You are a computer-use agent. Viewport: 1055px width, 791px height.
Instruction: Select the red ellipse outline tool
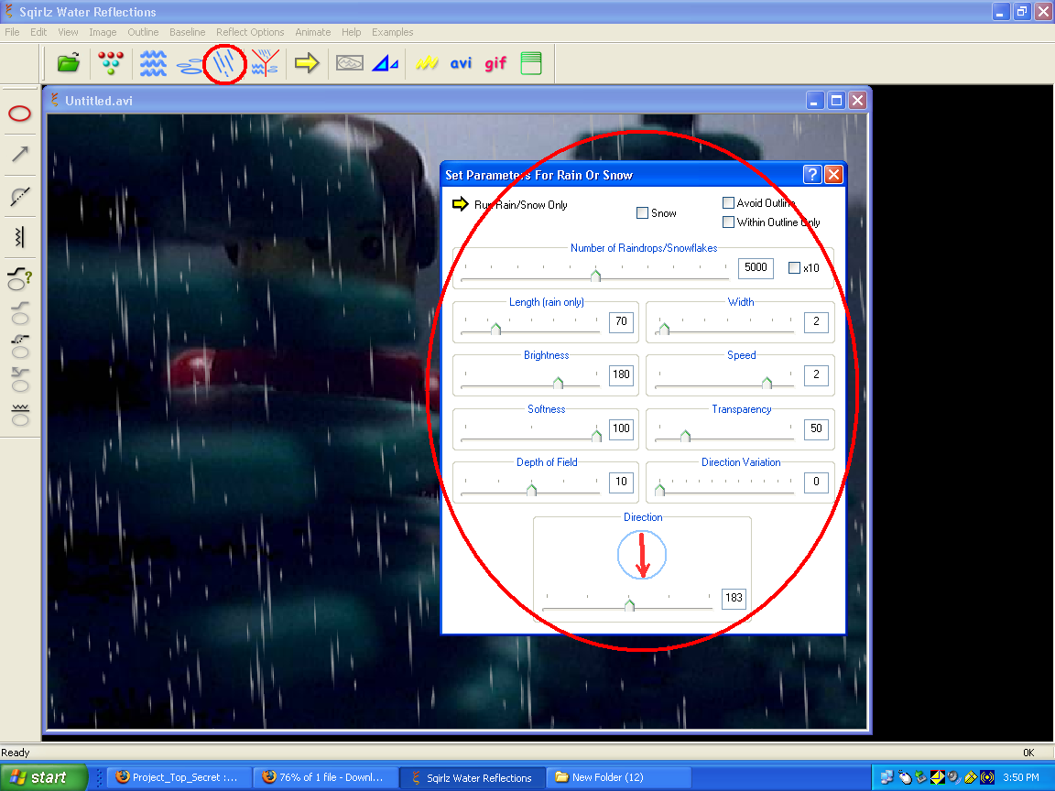(x=19, y=114)
